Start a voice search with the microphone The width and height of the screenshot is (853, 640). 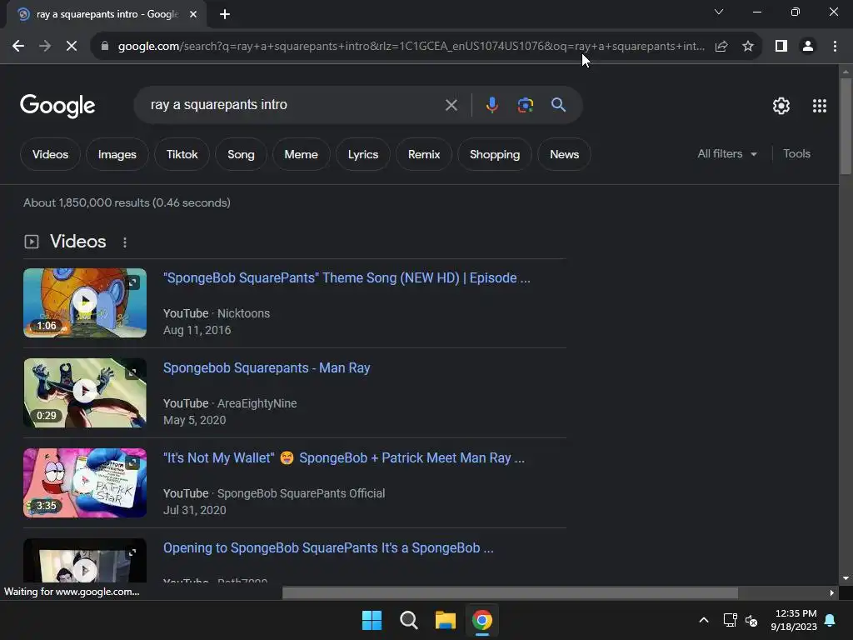pyautogui.click(x=491, y=104)
